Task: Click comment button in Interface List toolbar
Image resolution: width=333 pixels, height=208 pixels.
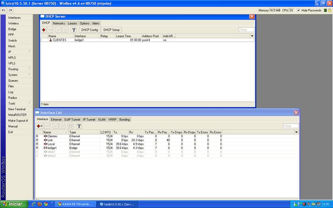Action: tap(70, 126)
